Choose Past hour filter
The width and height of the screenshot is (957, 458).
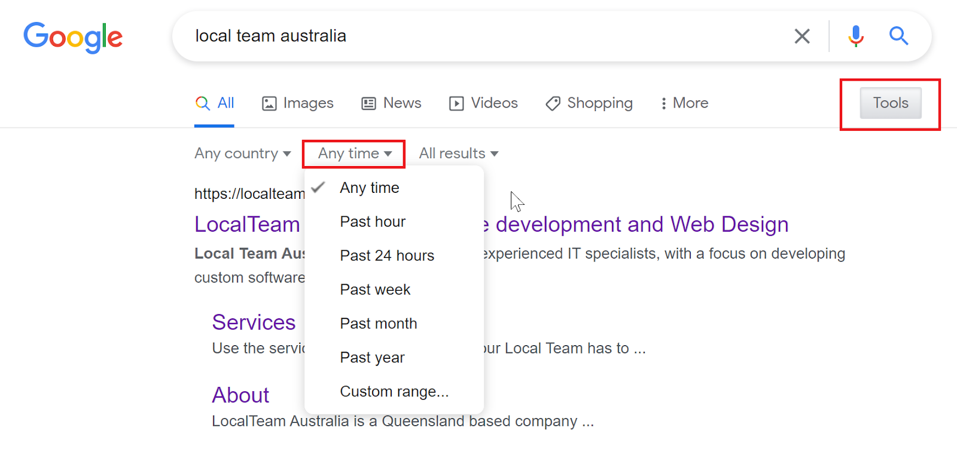pyautogui.click(x=394, y=222)
